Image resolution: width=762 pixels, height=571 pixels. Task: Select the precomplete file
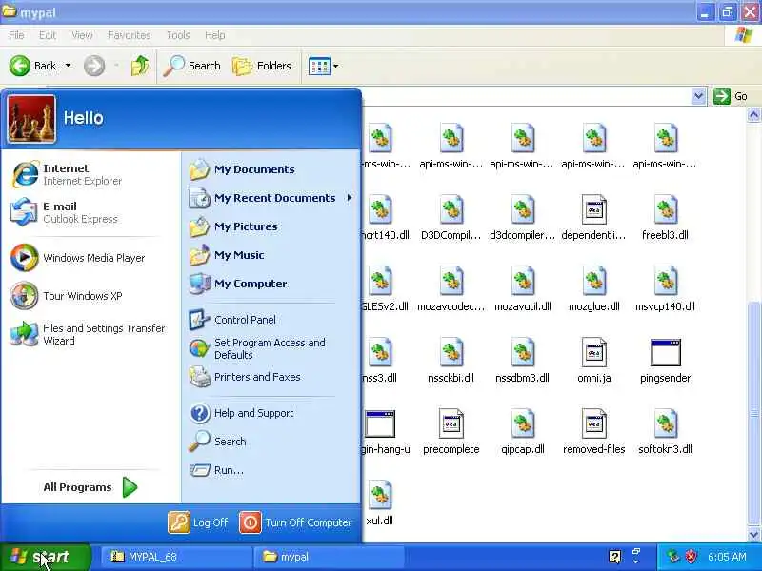coord(451,431)
